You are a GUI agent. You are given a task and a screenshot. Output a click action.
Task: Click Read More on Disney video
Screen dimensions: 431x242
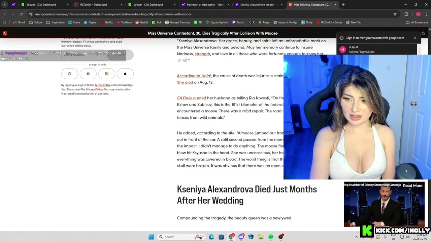click(412, 186)
